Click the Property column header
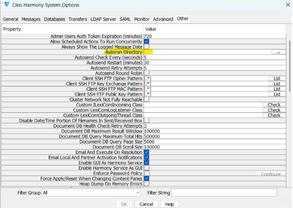The image size is (293, 208). [x=72, y=29]
